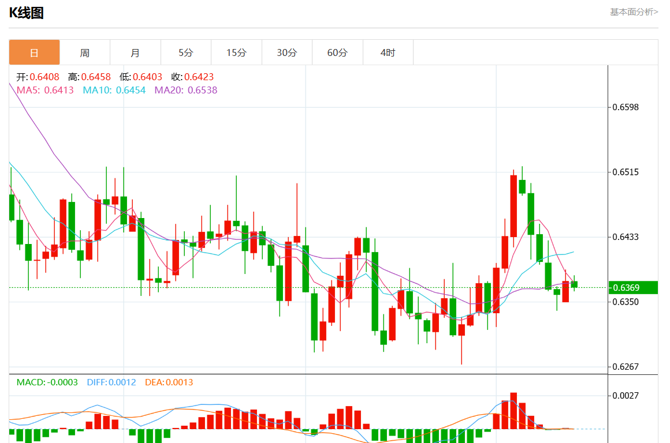Click the K线图 heading

click(27, 13)
